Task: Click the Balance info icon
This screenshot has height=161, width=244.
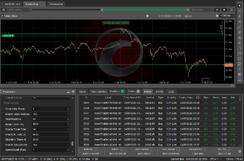Action: click(96, 149)
